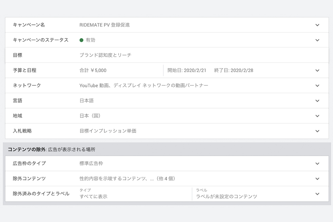333x222 pixels.
Task: Click the end date 終了日 2020/2/28
Action: click(234, 70)
